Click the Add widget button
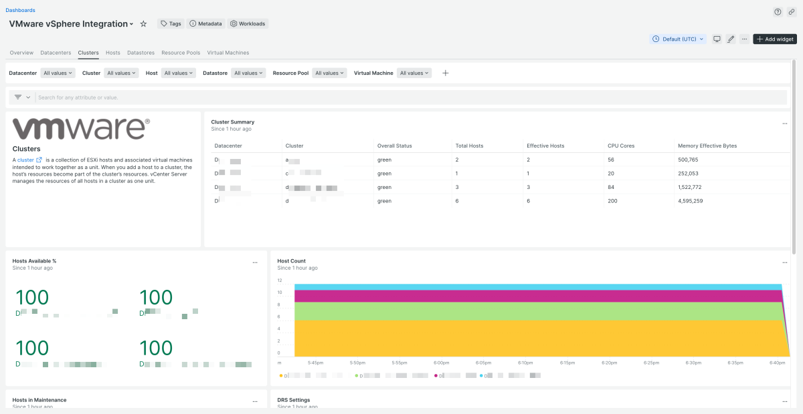 [x=775, y=39]
